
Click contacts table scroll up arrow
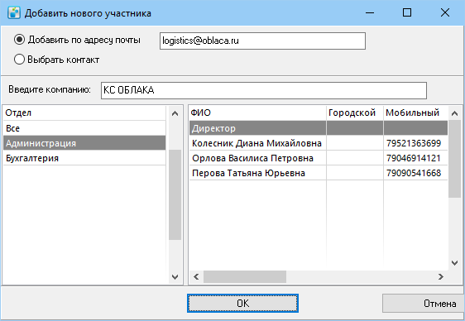(454, 113)
